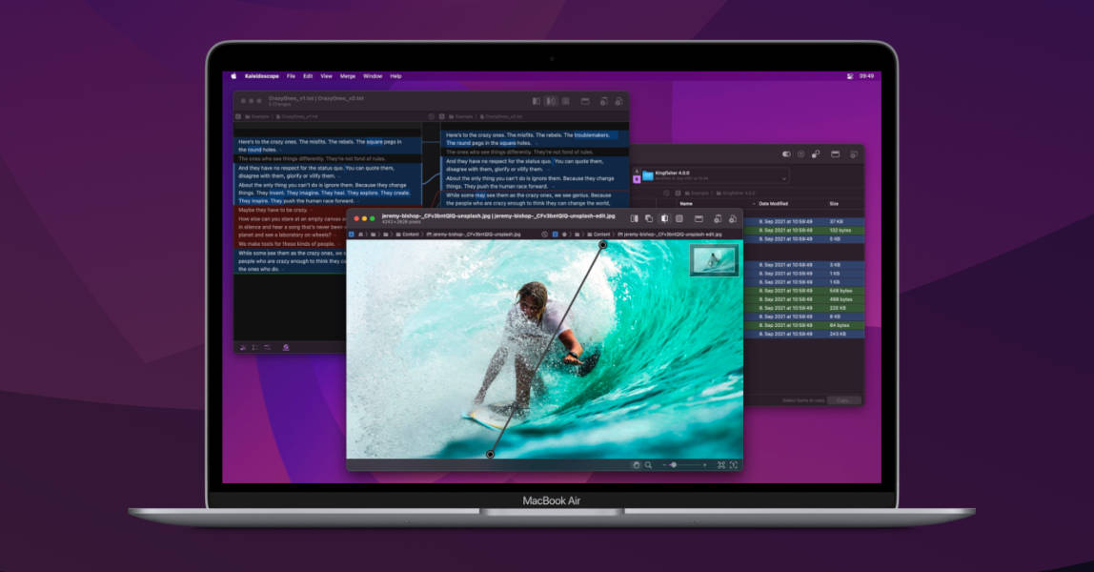Select folder row sized 64 bytes

(802, 325)
